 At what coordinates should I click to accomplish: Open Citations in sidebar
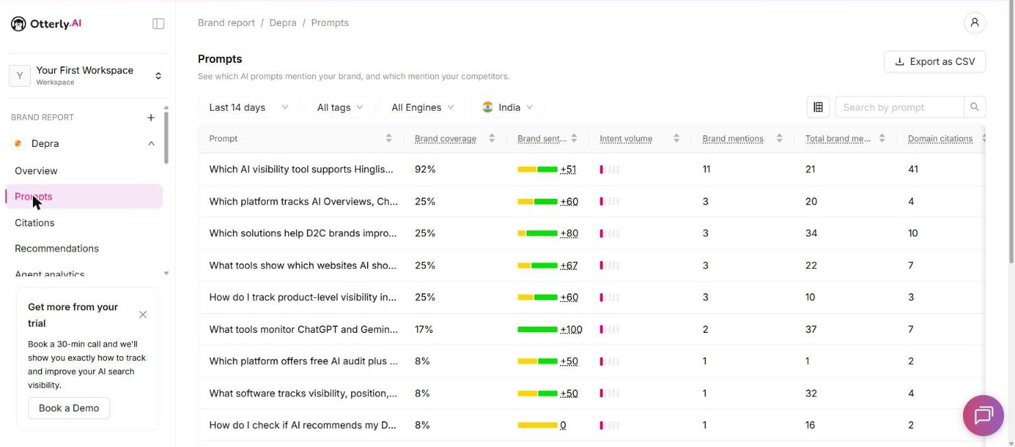34,223
